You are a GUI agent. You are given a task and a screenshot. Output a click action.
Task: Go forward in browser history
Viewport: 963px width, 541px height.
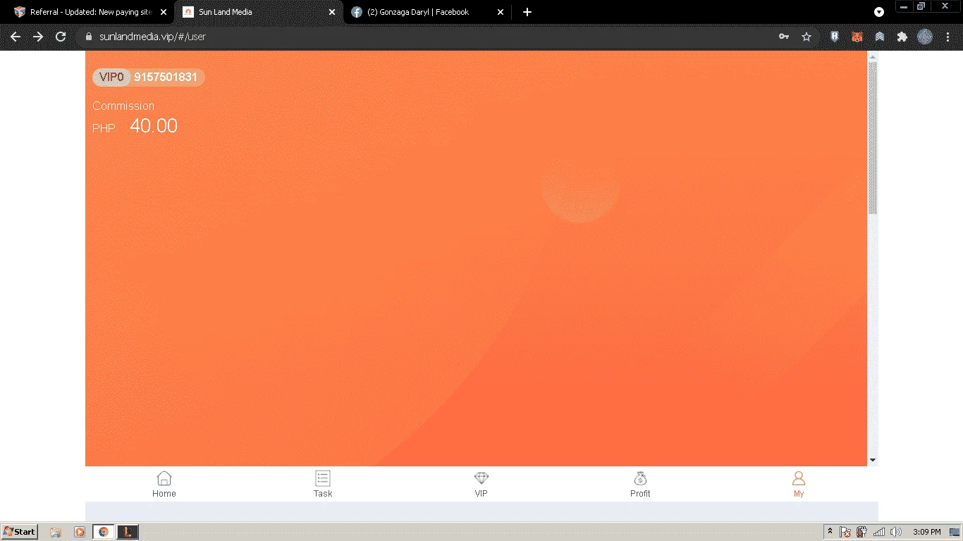(x=38, y=37)
